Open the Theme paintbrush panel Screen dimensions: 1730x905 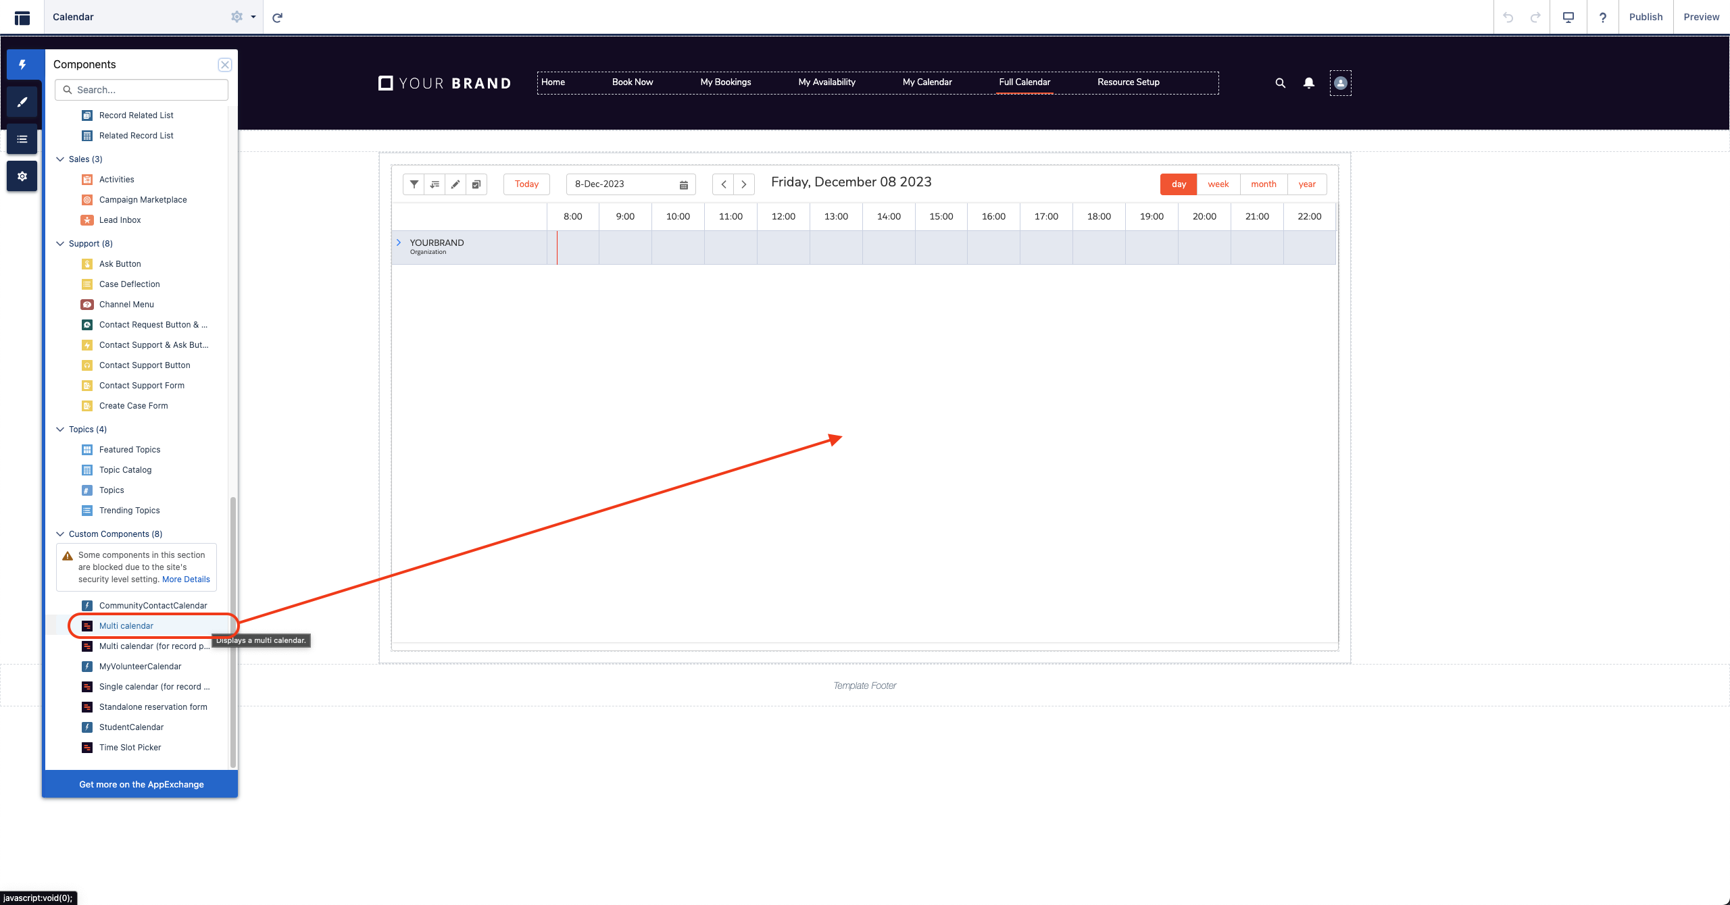(22, 102)
